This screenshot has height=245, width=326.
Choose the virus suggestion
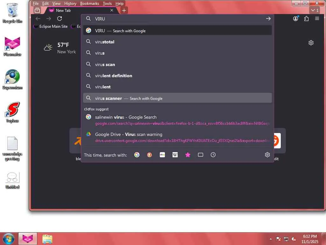(x=177, y=53)
